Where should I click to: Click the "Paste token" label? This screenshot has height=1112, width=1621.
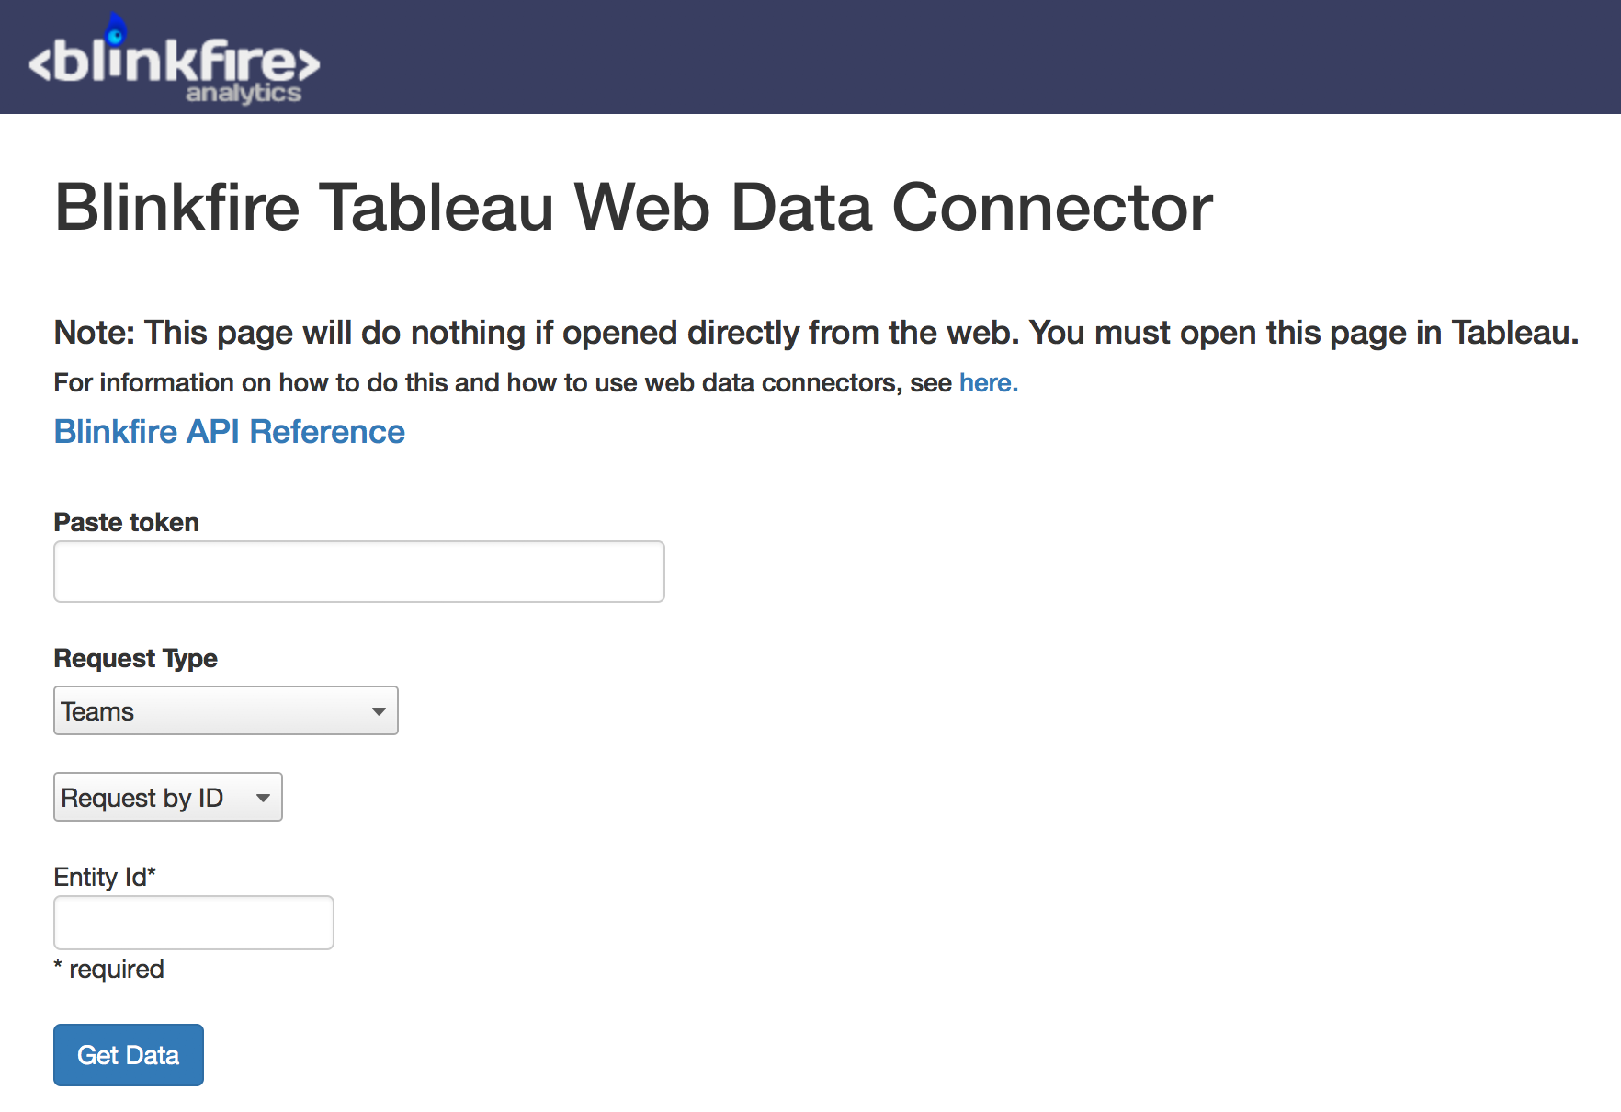coord(127,522)
